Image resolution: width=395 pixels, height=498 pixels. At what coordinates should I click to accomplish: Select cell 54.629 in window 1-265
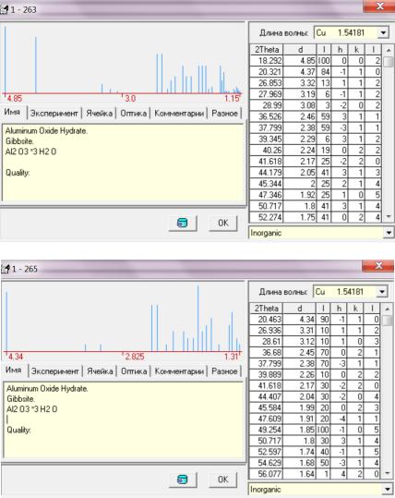pyautogui.click(x=266, y=463)
